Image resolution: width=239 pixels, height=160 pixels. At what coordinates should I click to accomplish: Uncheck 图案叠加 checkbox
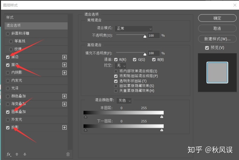[x=8, y=112]
